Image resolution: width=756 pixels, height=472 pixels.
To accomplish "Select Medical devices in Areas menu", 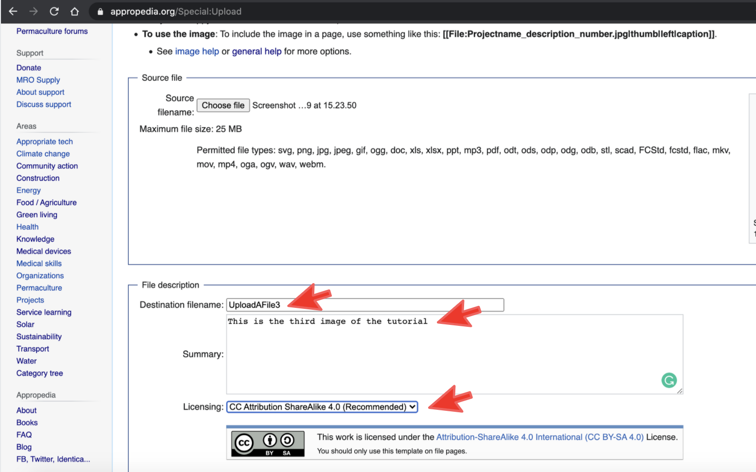I will [44, 252].
